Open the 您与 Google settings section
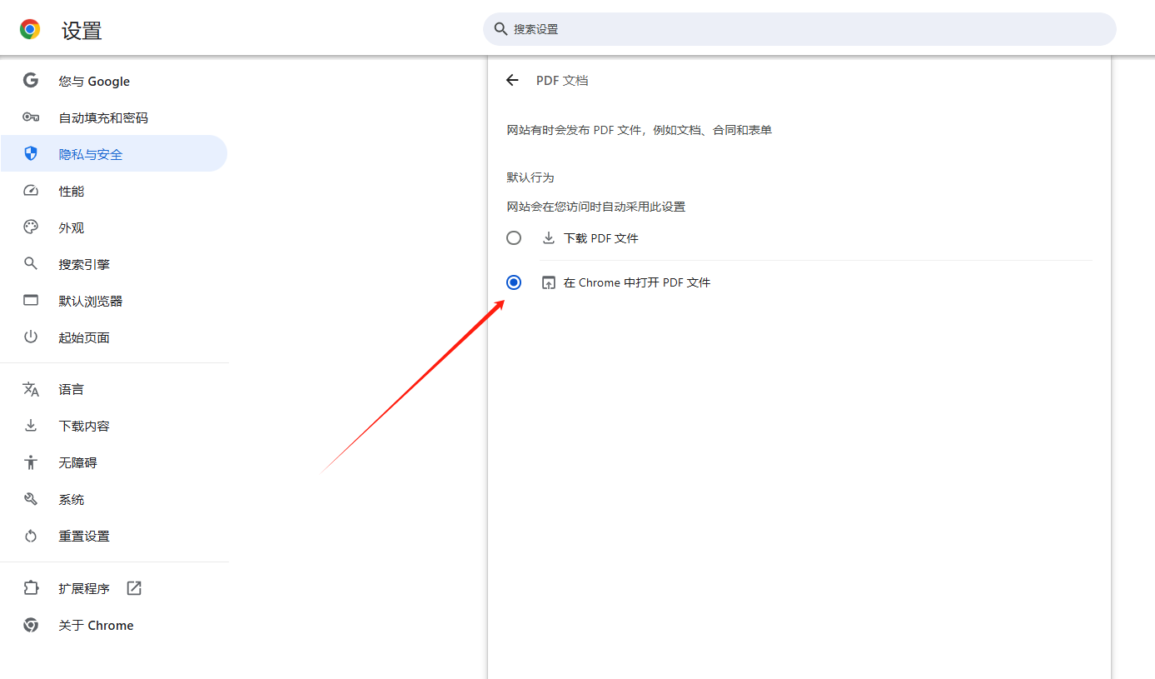Screen dimensions: 1155x679 tap(114, 81)
